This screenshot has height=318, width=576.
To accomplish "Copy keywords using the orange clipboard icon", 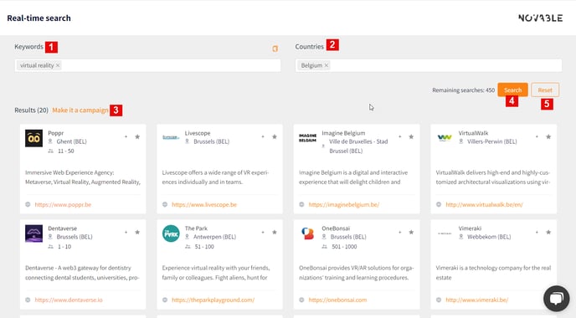I will pos(275,49).
